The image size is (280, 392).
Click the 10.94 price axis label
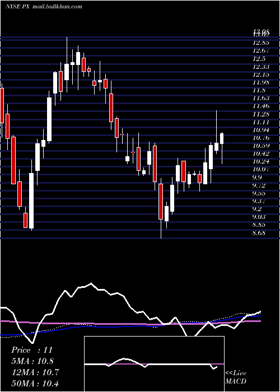(x=261, y=130)
